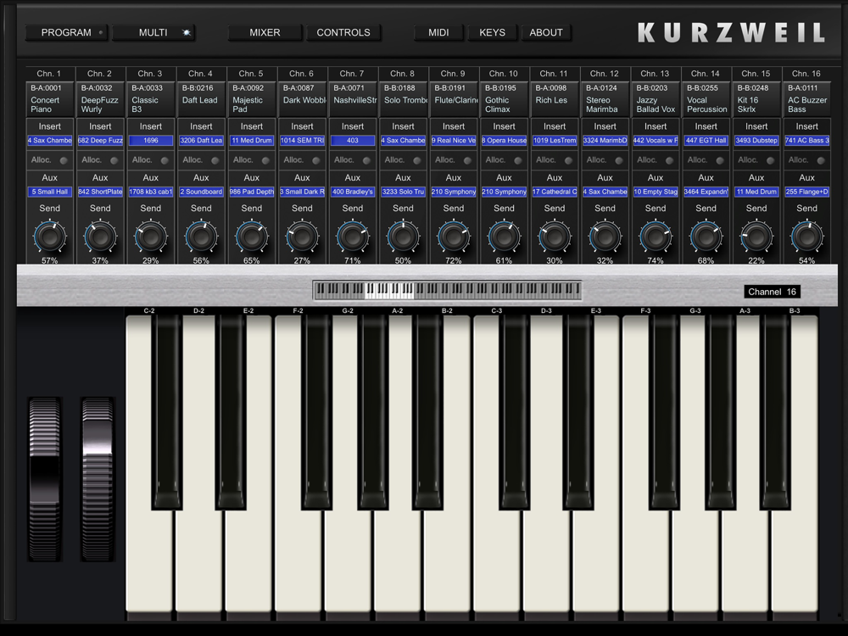Open insert effect '682 Deep Fuzz' selector
This screenshot has width=848, height=636.
pyautogui.click(x=100, y=141)
